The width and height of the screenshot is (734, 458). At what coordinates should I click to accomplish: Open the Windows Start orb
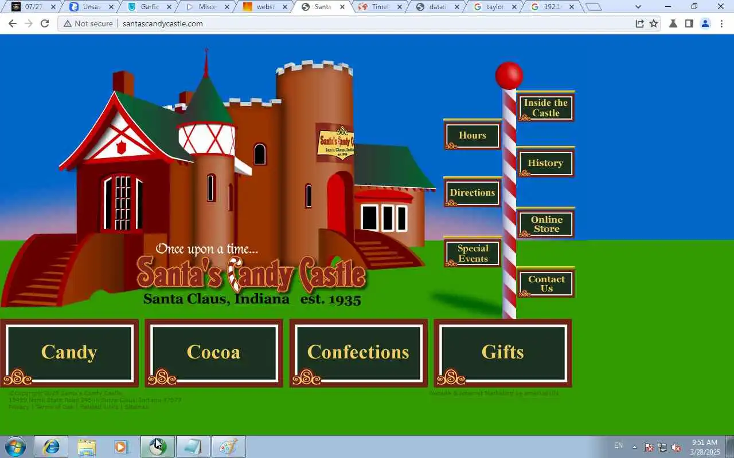pyautogui.click(x=15, y=447)
